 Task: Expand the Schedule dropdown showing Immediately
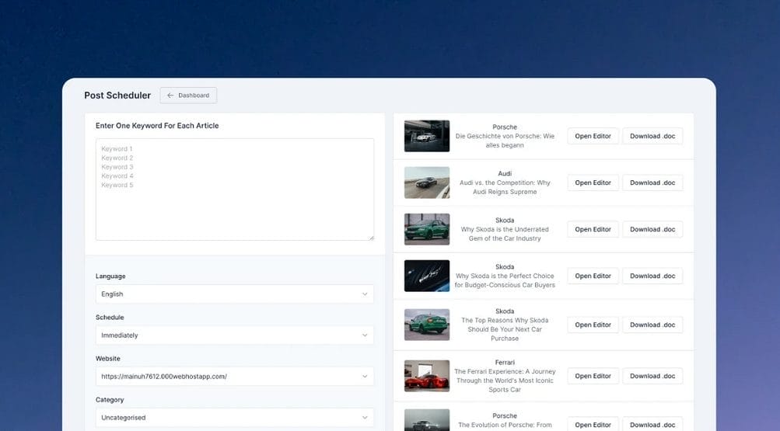[x=234, y=335]
